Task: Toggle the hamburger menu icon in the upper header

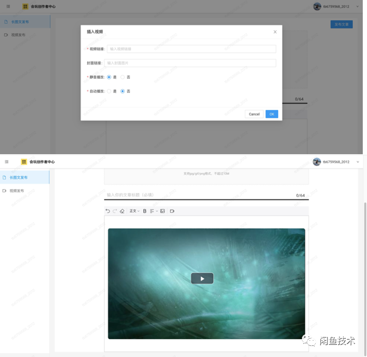Action: [x=8, y=6]
